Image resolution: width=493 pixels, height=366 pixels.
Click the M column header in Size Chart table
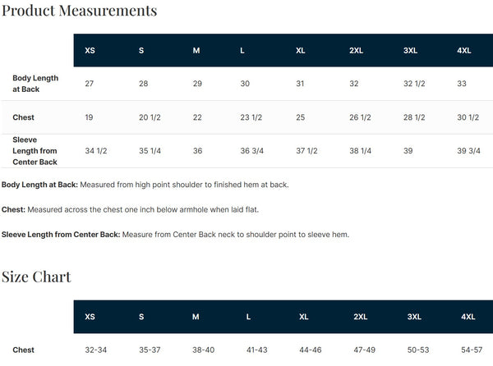point(196,316)
